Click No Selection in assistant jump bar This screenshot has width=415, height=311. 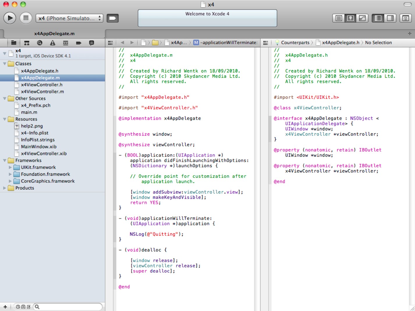pyautogui.click(x=378, y=42)
